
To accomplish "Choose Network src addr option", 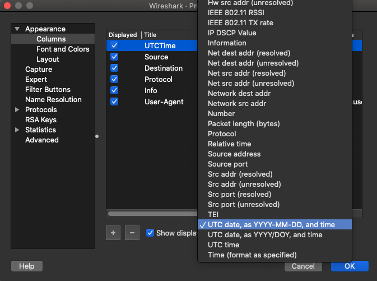I will pyautogui.click(x=274, y=104).
